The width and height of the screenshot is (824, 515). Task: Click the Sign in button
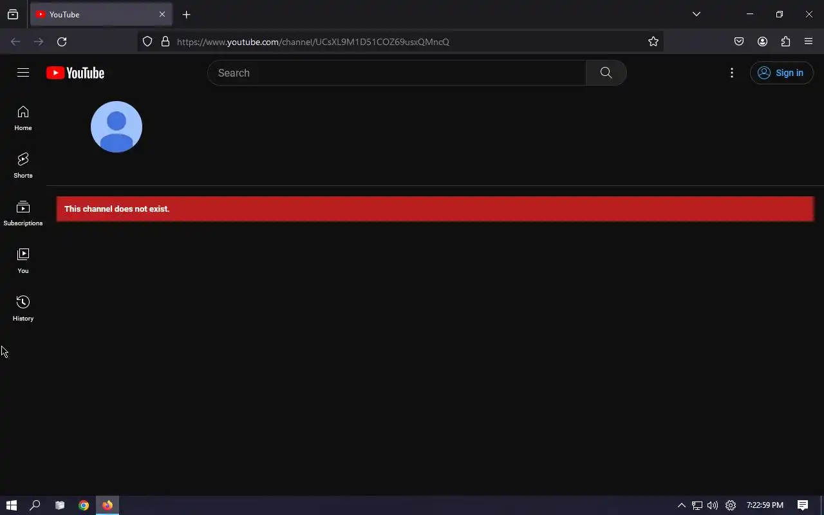782,73
